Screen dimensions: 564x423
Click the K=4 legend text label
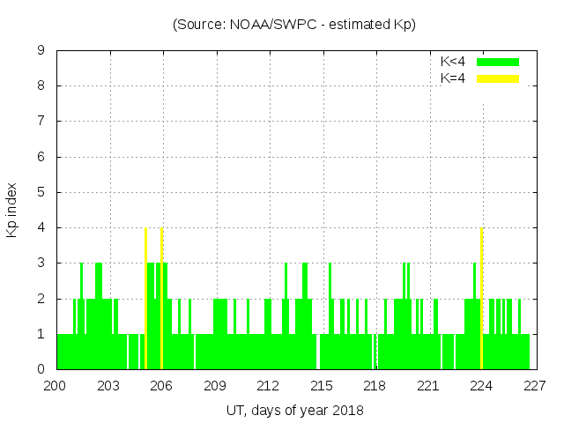coord(453,78)
